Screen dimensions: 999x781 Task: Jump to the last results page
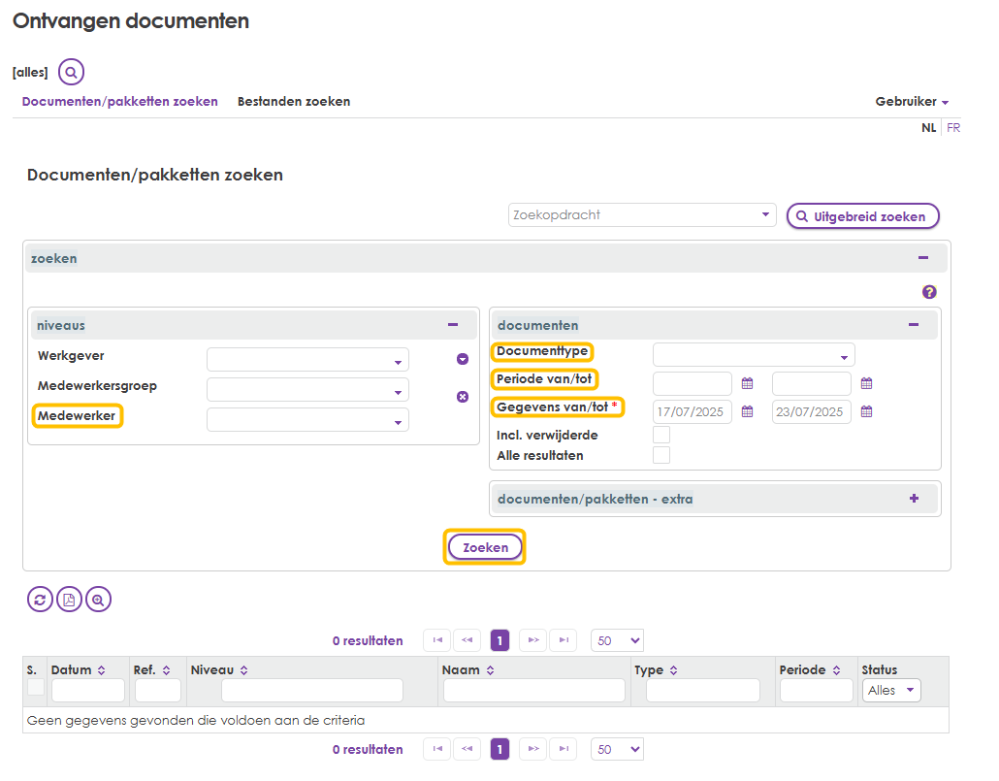(563, 640)
